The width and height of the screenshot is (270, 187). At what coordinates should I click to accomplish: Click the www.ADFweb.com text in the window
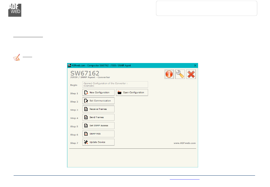coord(184,143)
